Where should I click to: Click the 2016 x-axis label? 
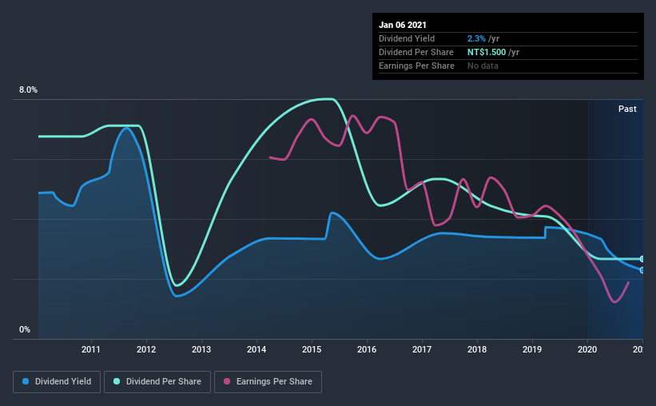[x=367, y=349]
